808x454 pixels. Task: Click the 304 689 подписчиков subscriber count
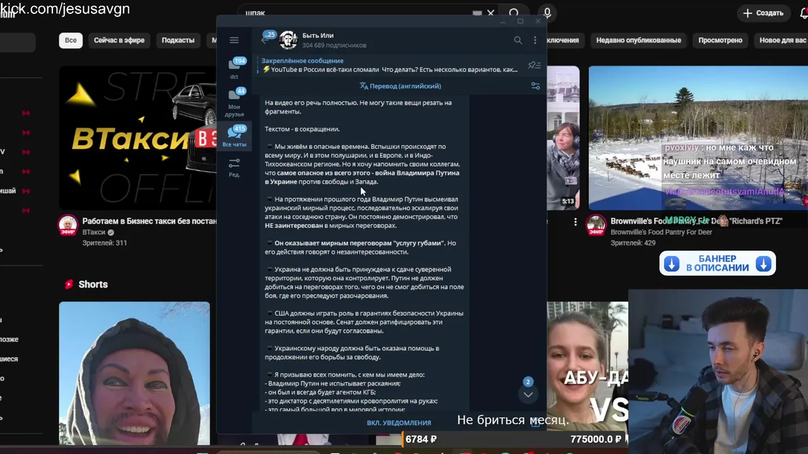coord(334,45)
